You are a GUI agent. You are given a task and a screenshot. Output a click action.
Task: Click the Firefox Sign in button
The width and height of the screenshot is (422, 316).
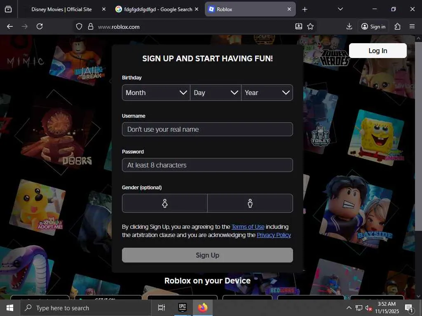click(373, 26)
